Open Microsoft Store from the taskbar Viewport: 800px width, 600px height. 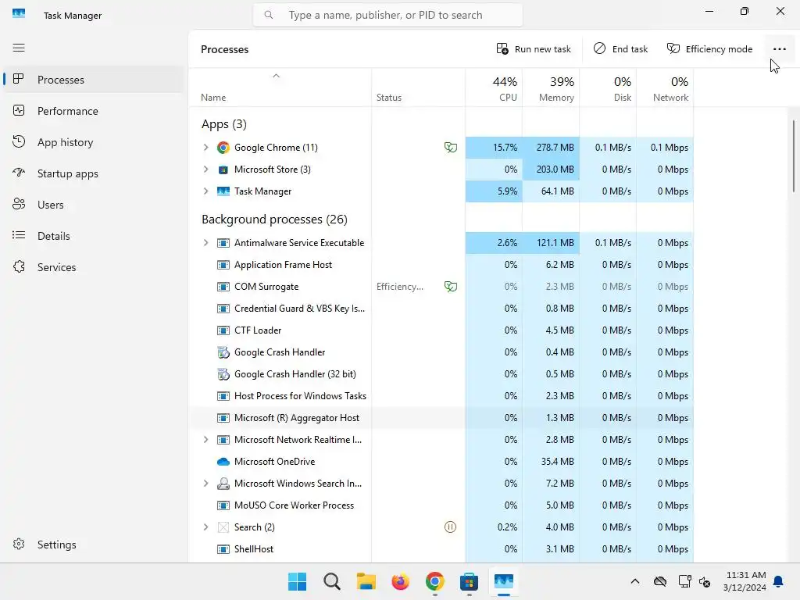(469, 581)
